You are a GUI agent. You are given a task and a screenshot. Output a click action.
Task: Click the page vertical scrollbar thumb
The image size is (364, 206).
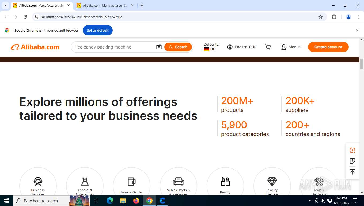point(362,63)
